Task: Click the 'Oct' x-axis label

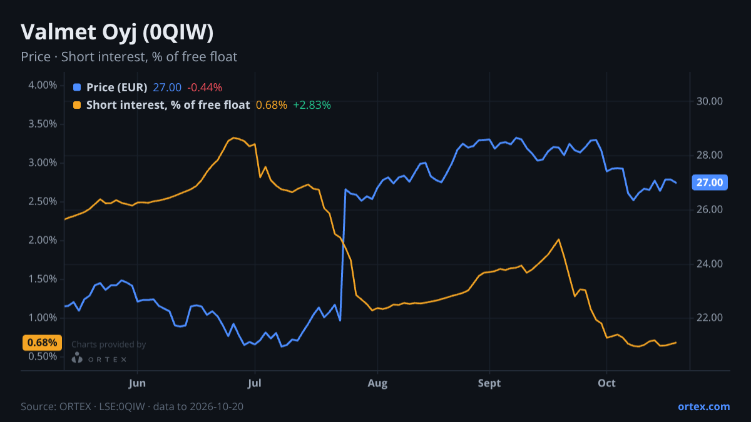Action: [606, 383]
